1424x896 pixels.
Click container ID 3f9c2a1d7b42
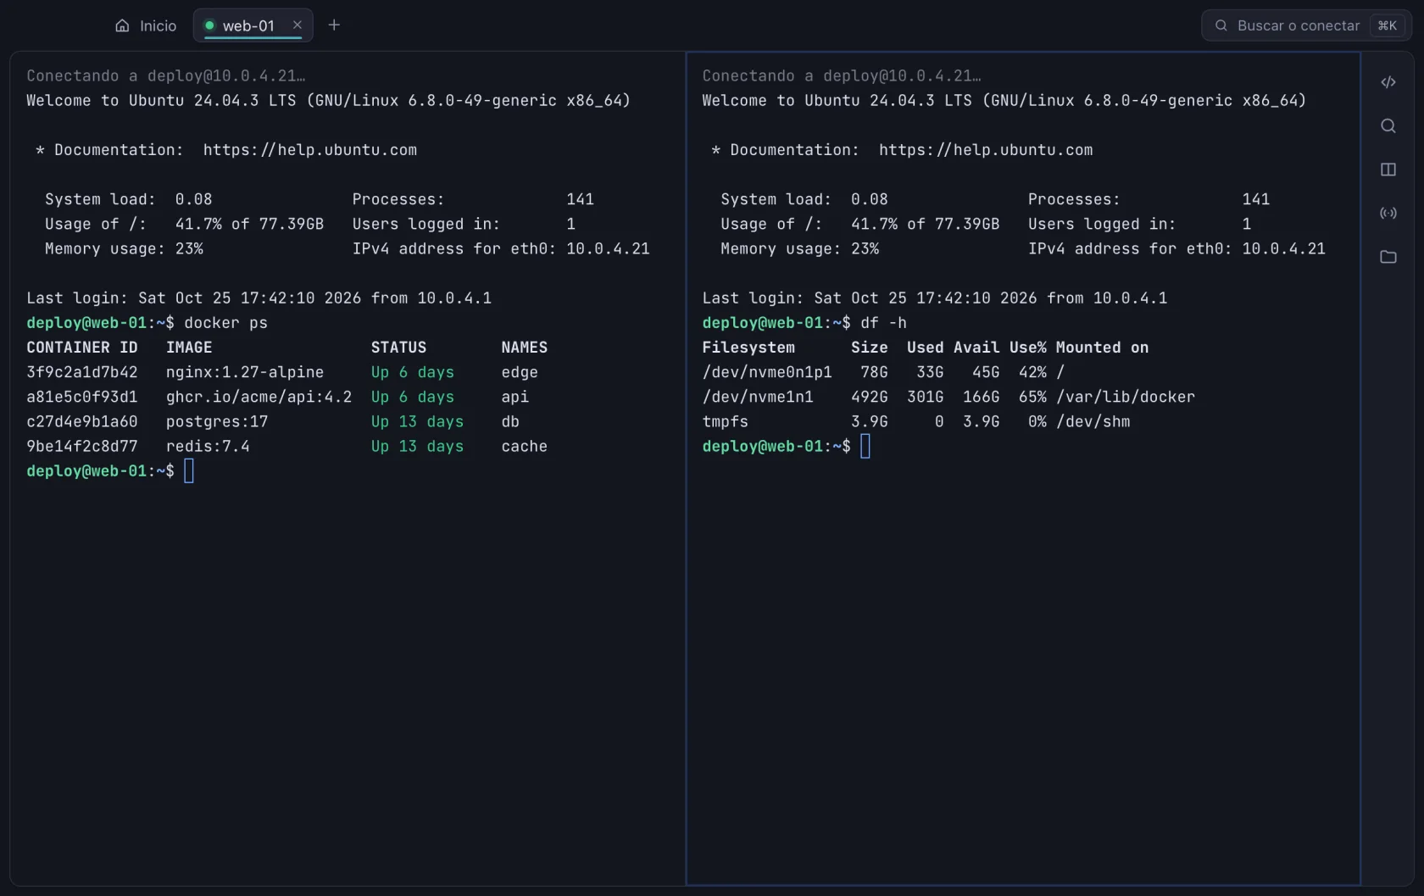(x=81, y=372)
